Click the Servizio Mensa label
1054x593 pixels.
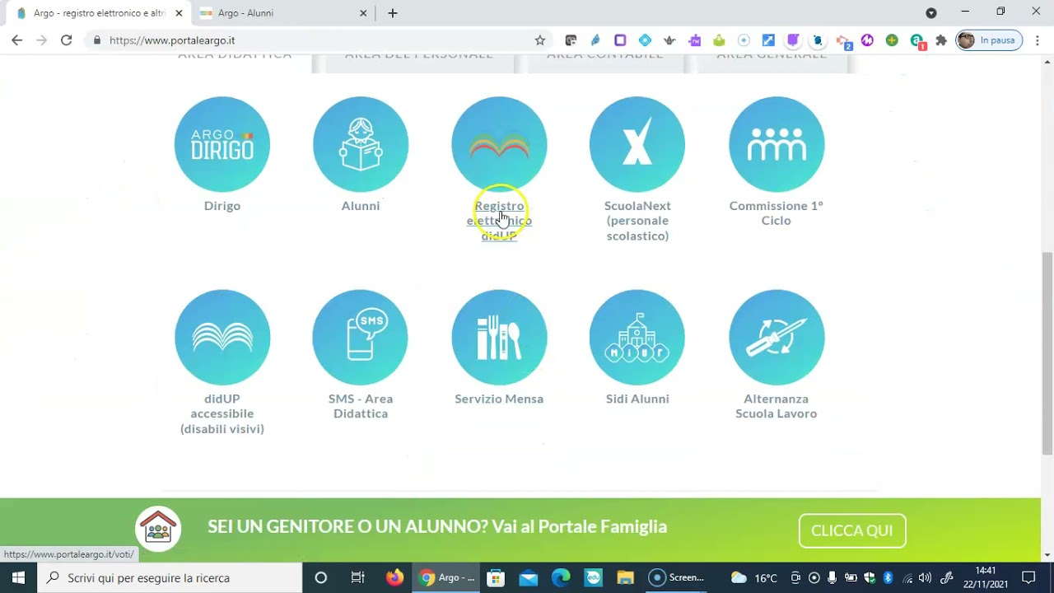coord(499,399)
